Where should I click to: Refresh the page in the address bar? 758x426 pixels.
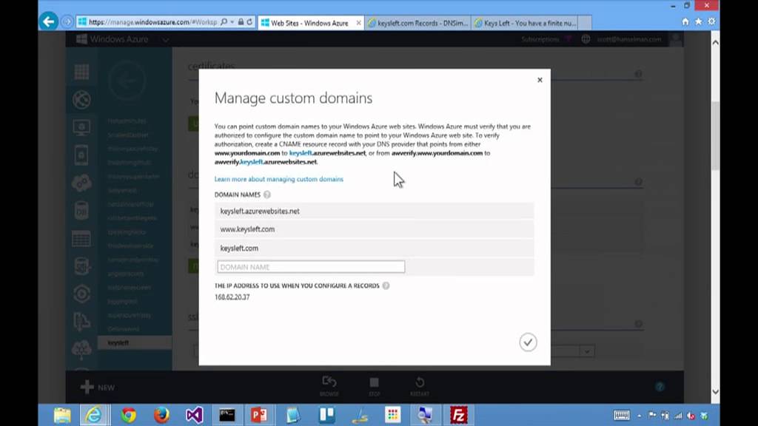coord(250,22)
